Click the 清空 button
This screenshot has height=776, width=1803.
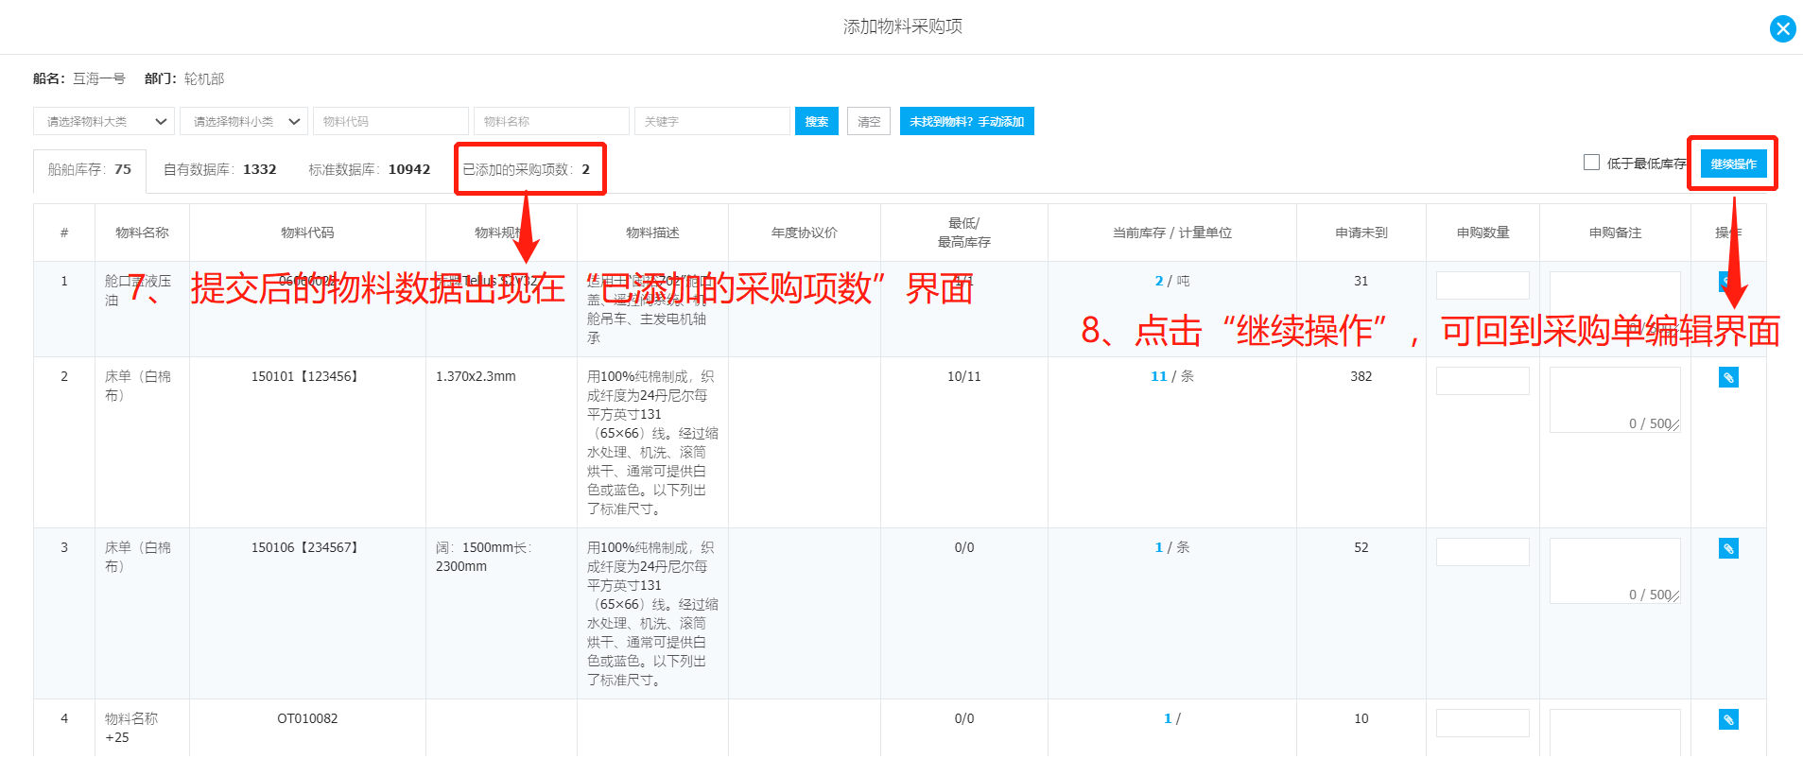tap(869, 121)
